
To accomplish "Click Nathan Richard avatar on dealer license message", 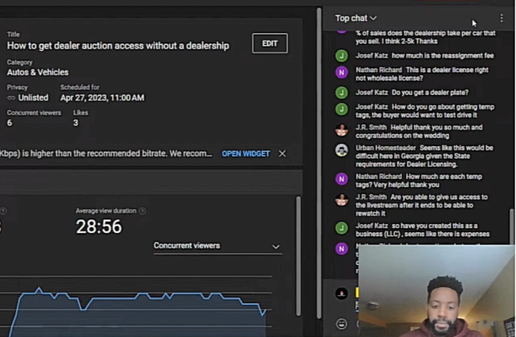I will (342, 72).
